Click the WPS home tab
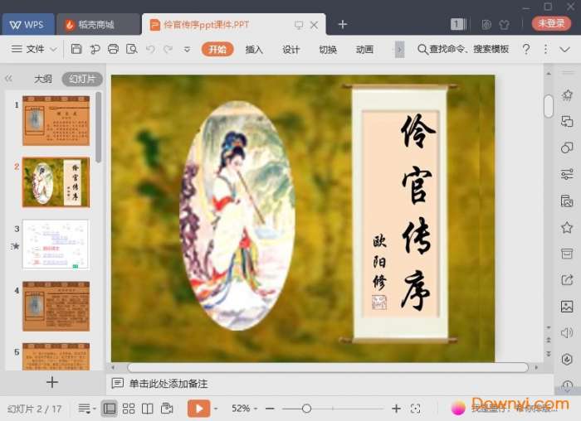Screen dimensions: 581x421 point(27,24)
